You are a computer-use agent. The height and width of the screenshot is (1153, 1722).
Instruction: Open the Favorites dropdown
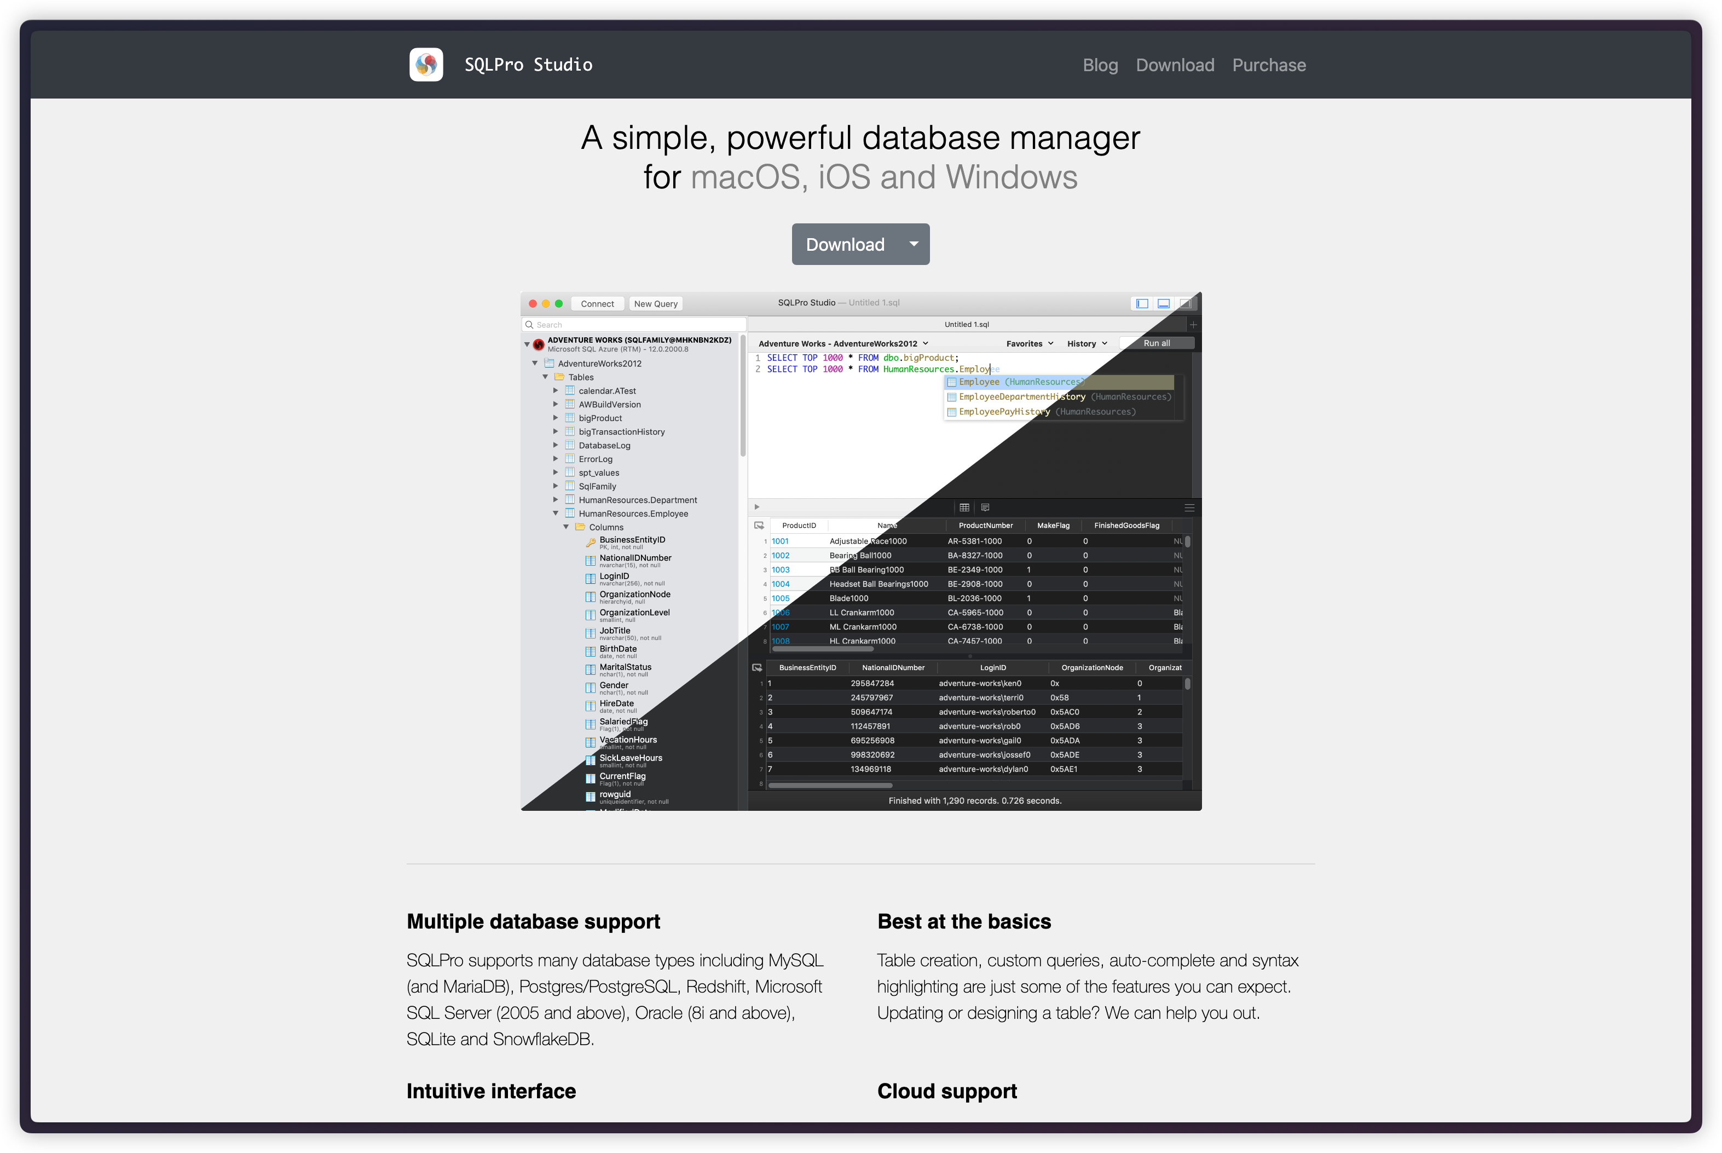coord(1029,343)
